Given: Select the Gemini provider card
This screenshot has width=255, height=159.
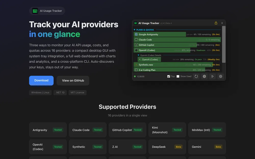Looking at the screenshot, I should pyautogui.click(x=207, y=147).
